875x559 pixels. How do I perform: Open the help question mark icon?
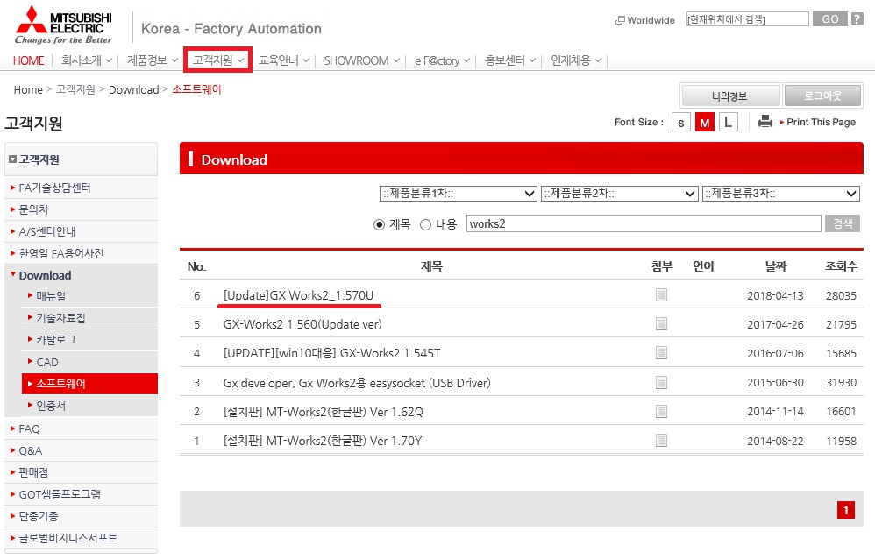[x=857, y=19]
